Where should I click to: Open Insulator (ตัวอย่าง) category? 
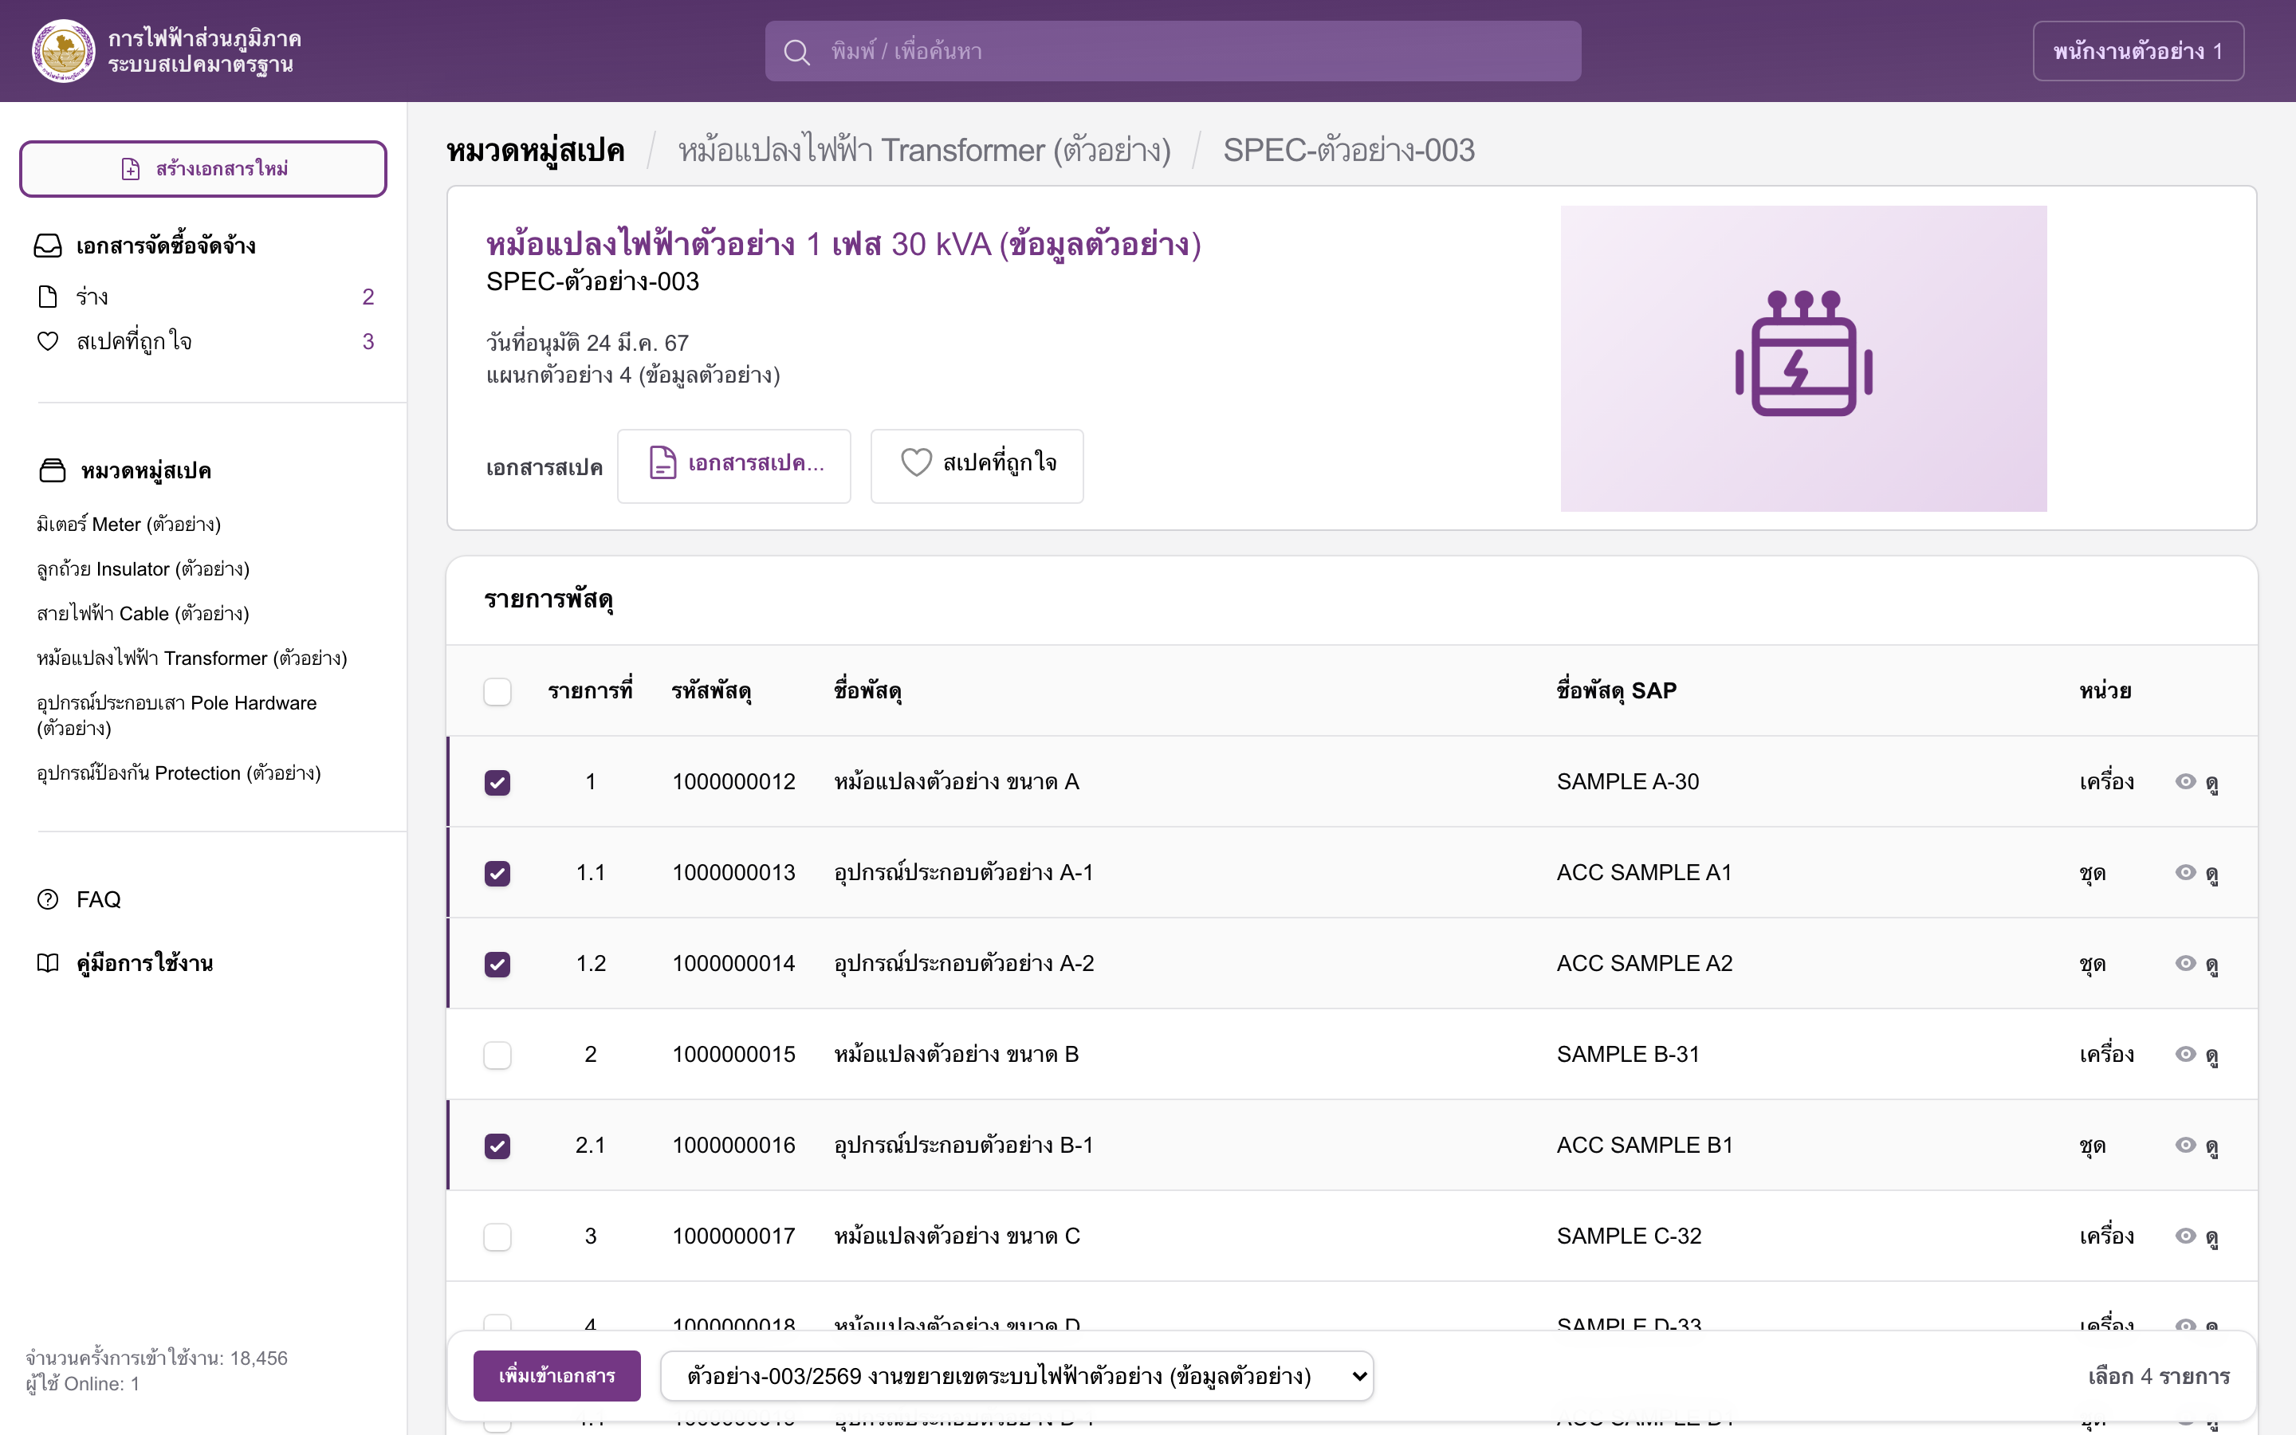(143, 568)
